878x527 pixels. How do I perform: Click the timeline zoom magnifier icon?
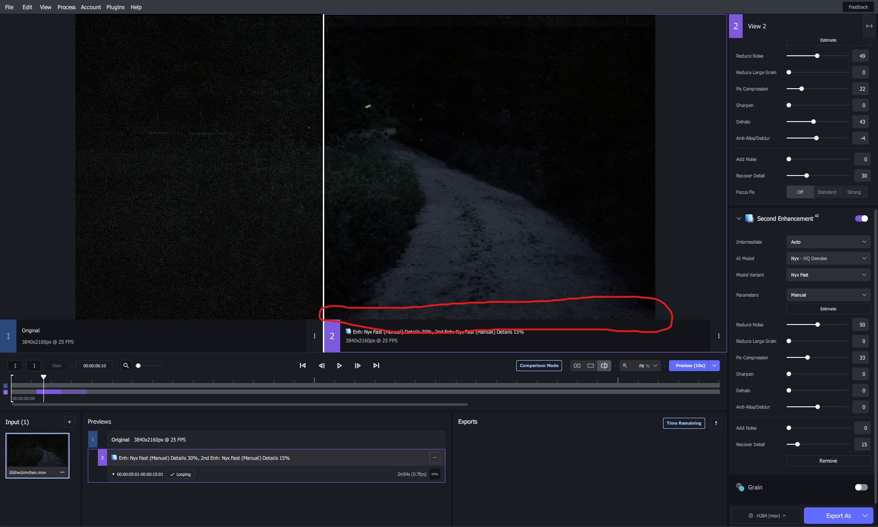point(126,366)
